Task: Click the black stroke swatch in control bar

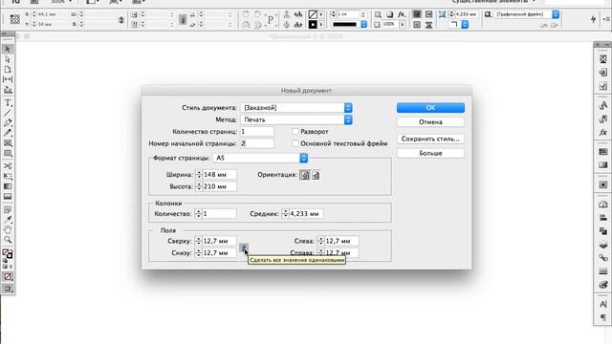Action: click(313, 25)
